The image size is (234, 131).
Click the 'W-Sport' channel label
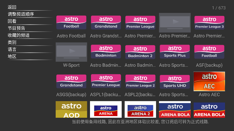click(x=71, y=65)
